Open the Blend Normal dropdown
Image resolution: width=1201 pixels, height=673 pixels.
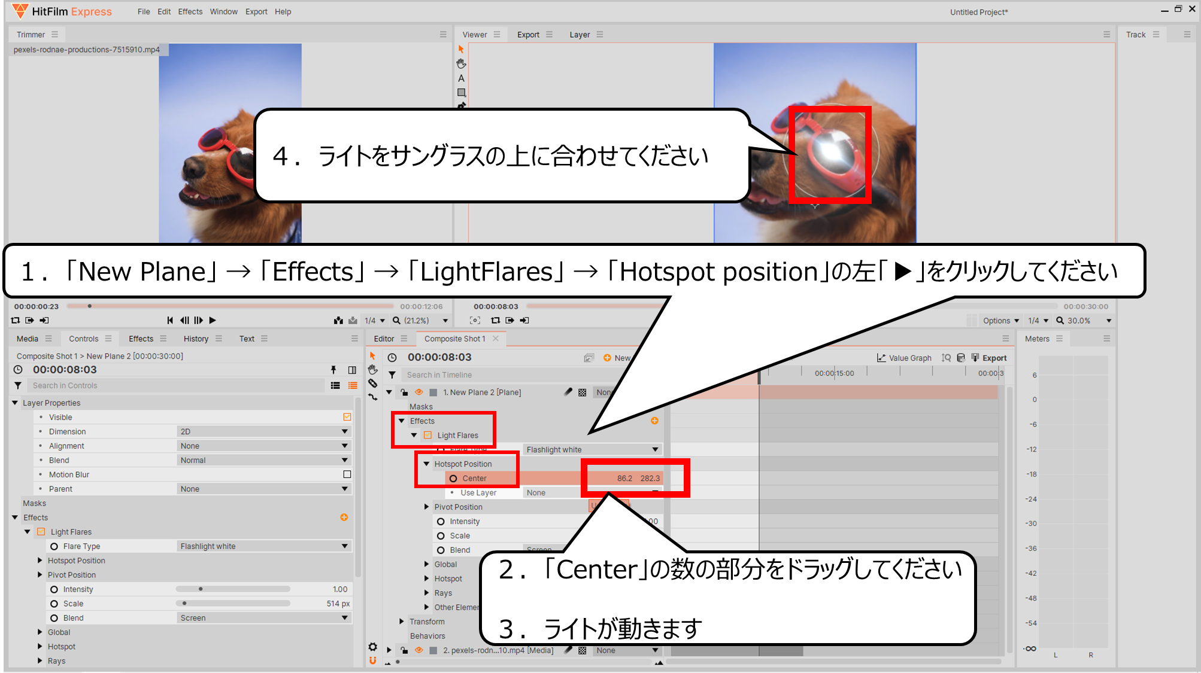(x=264, y=460)
